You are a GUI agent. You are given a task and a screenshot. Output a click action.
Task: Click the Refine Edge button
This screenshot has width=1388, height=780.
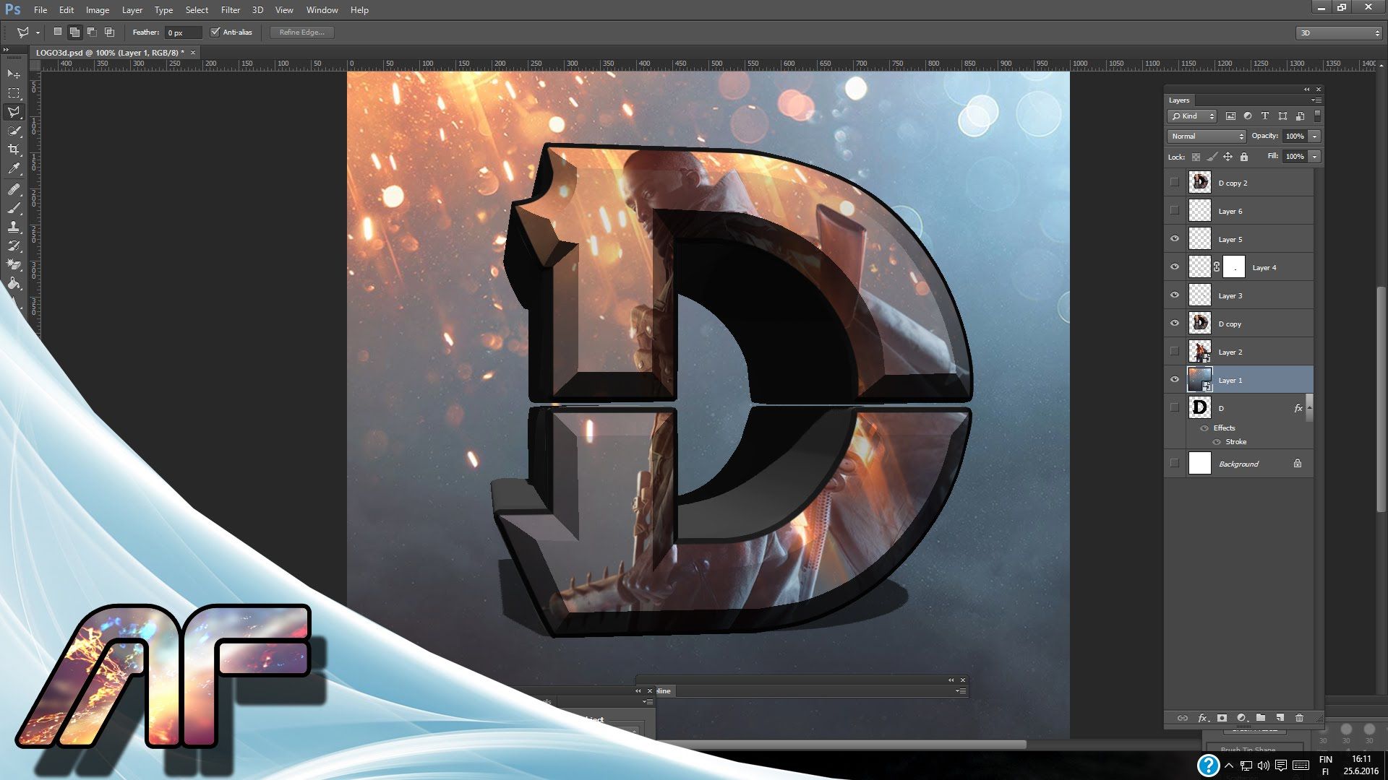pyautogui.click(x=301, y=32)
